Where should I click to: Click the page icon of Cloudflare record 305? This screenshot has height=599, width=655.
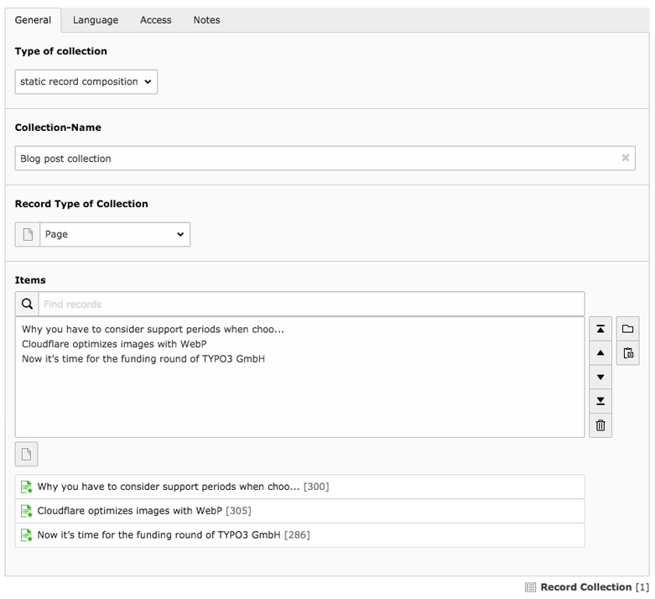pos(27,511)
